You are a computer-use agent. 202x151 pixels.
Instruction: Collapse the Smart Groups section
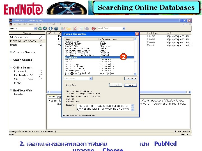[11, 60]
